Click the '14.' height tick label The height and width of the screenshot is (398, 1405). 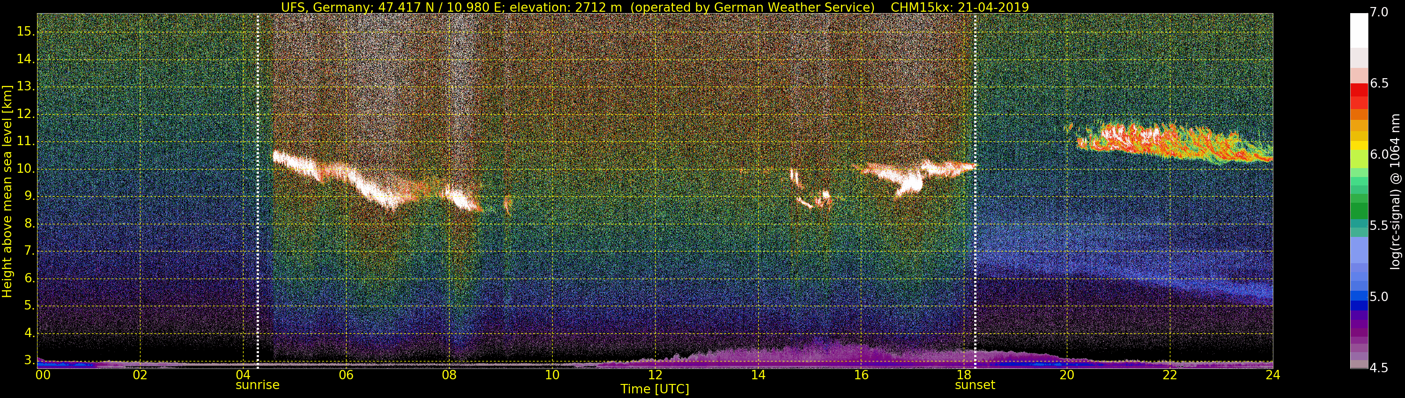[26, 59]
